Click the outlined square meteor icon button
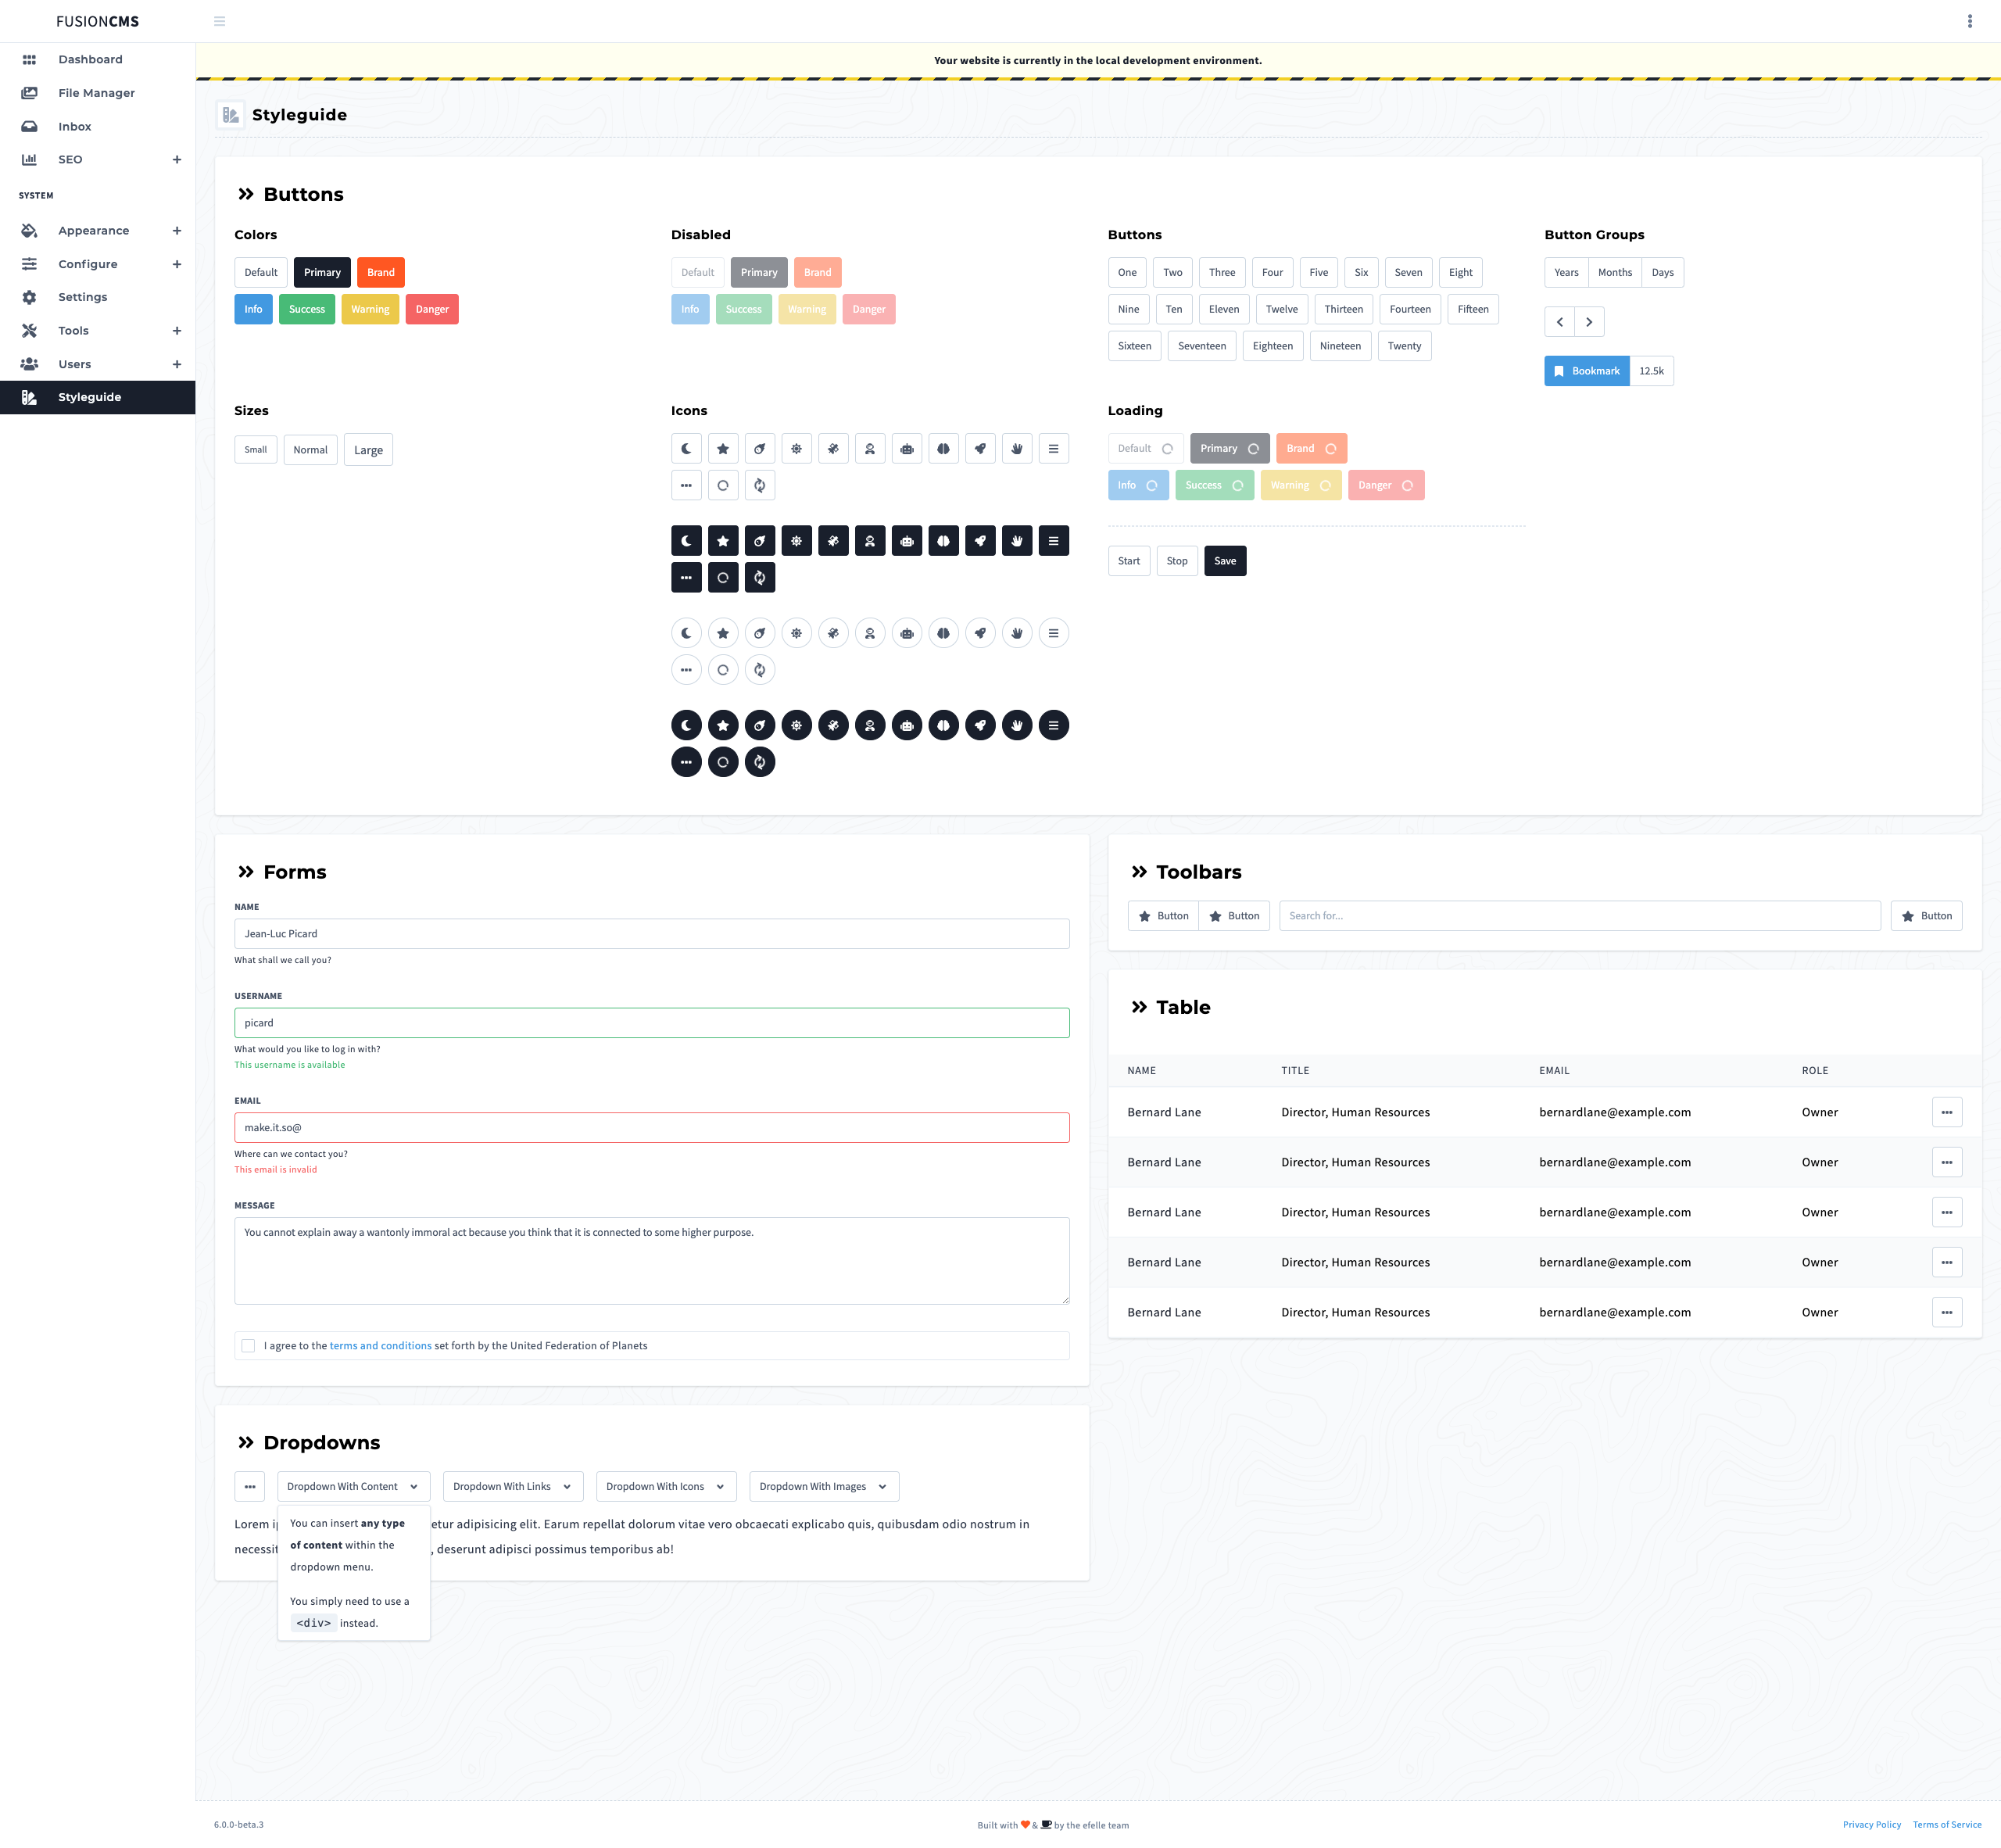Viewport: 2001px width, 1848px height. tap(759, 449)
